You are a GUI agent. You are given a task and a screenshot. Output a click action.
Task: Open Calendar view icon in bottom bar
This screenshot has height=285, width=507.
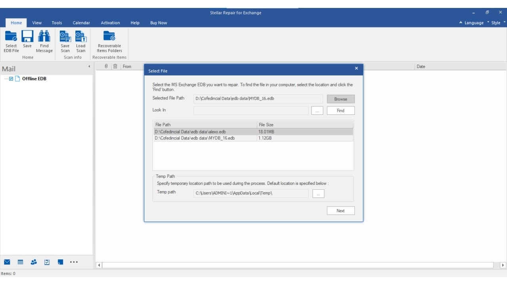pyautogui.click(x=20, y=262)
